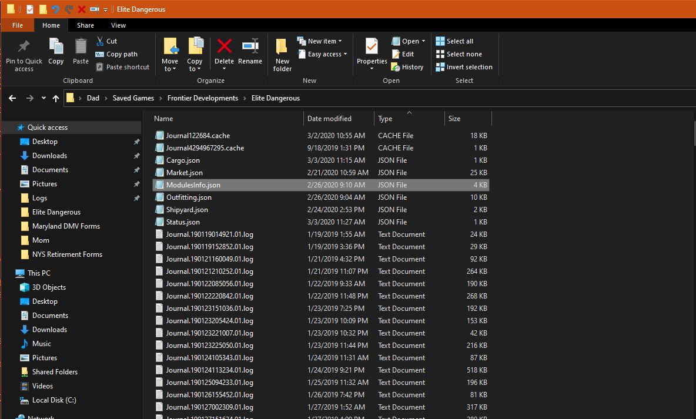Switch to the Home tab

[x=51, y=25]
